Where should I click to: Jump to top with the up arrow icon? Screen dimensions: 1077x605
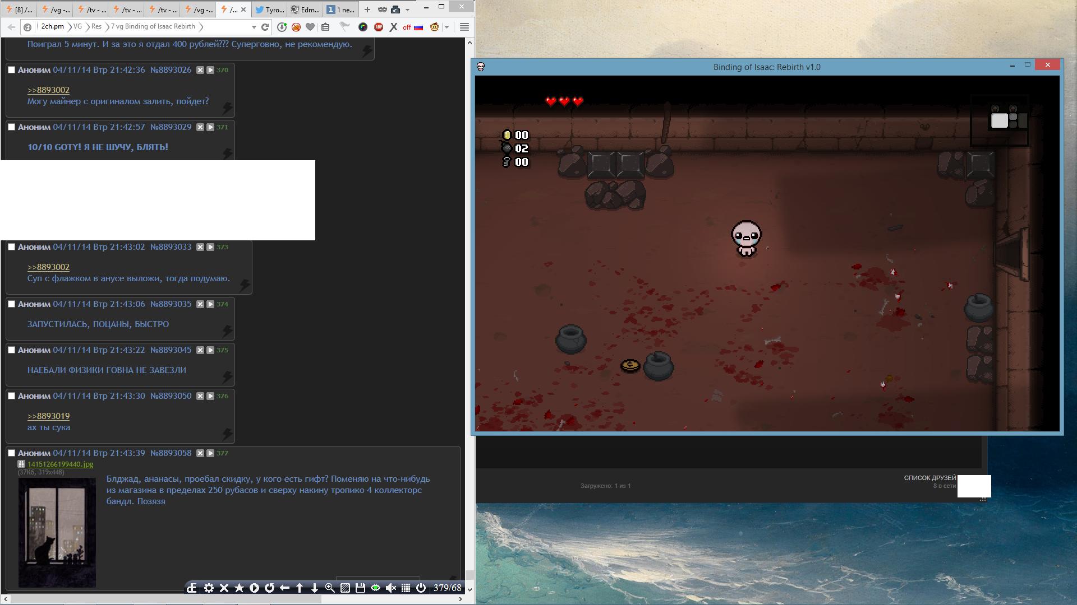coord(300,588)
